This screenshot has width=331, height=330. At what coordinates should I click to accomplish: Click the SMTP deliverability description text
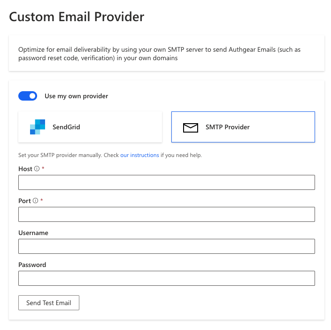(159, 54)
